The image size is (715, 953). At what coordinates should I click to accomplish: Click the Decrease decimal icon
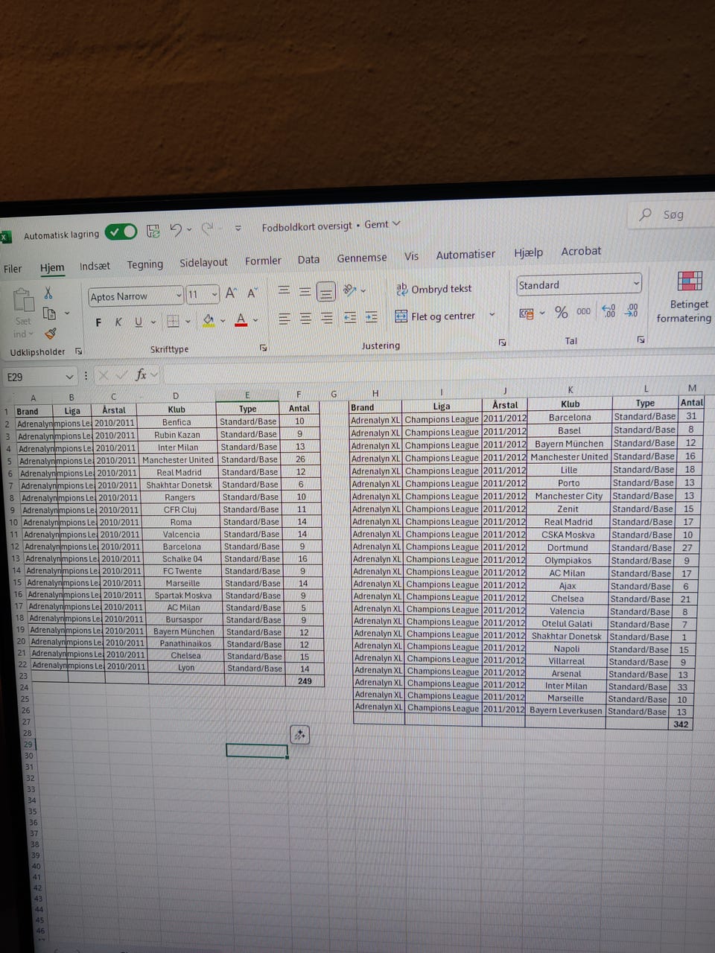tap(631, 310)
